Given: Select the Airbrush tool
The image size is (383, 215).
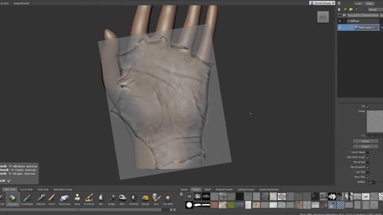Looking at the screenshot, I should click(x=41, y=199).
